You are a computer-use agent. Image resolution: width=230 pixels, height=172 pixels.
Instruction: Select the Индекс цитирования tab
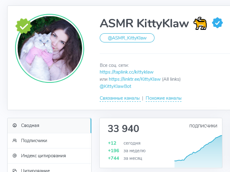[49, 156]
